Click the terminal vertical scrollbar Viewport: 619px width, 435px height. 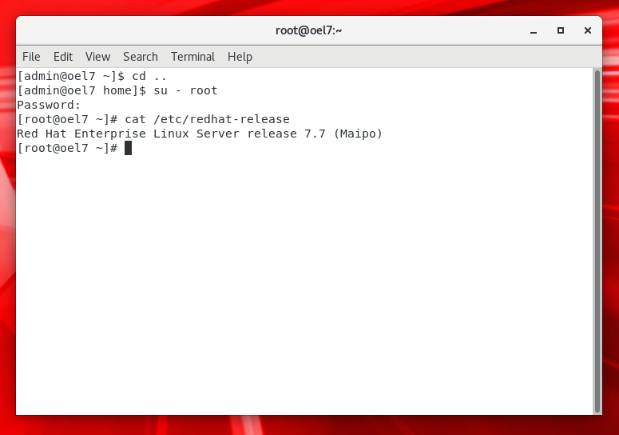(597, 241)
